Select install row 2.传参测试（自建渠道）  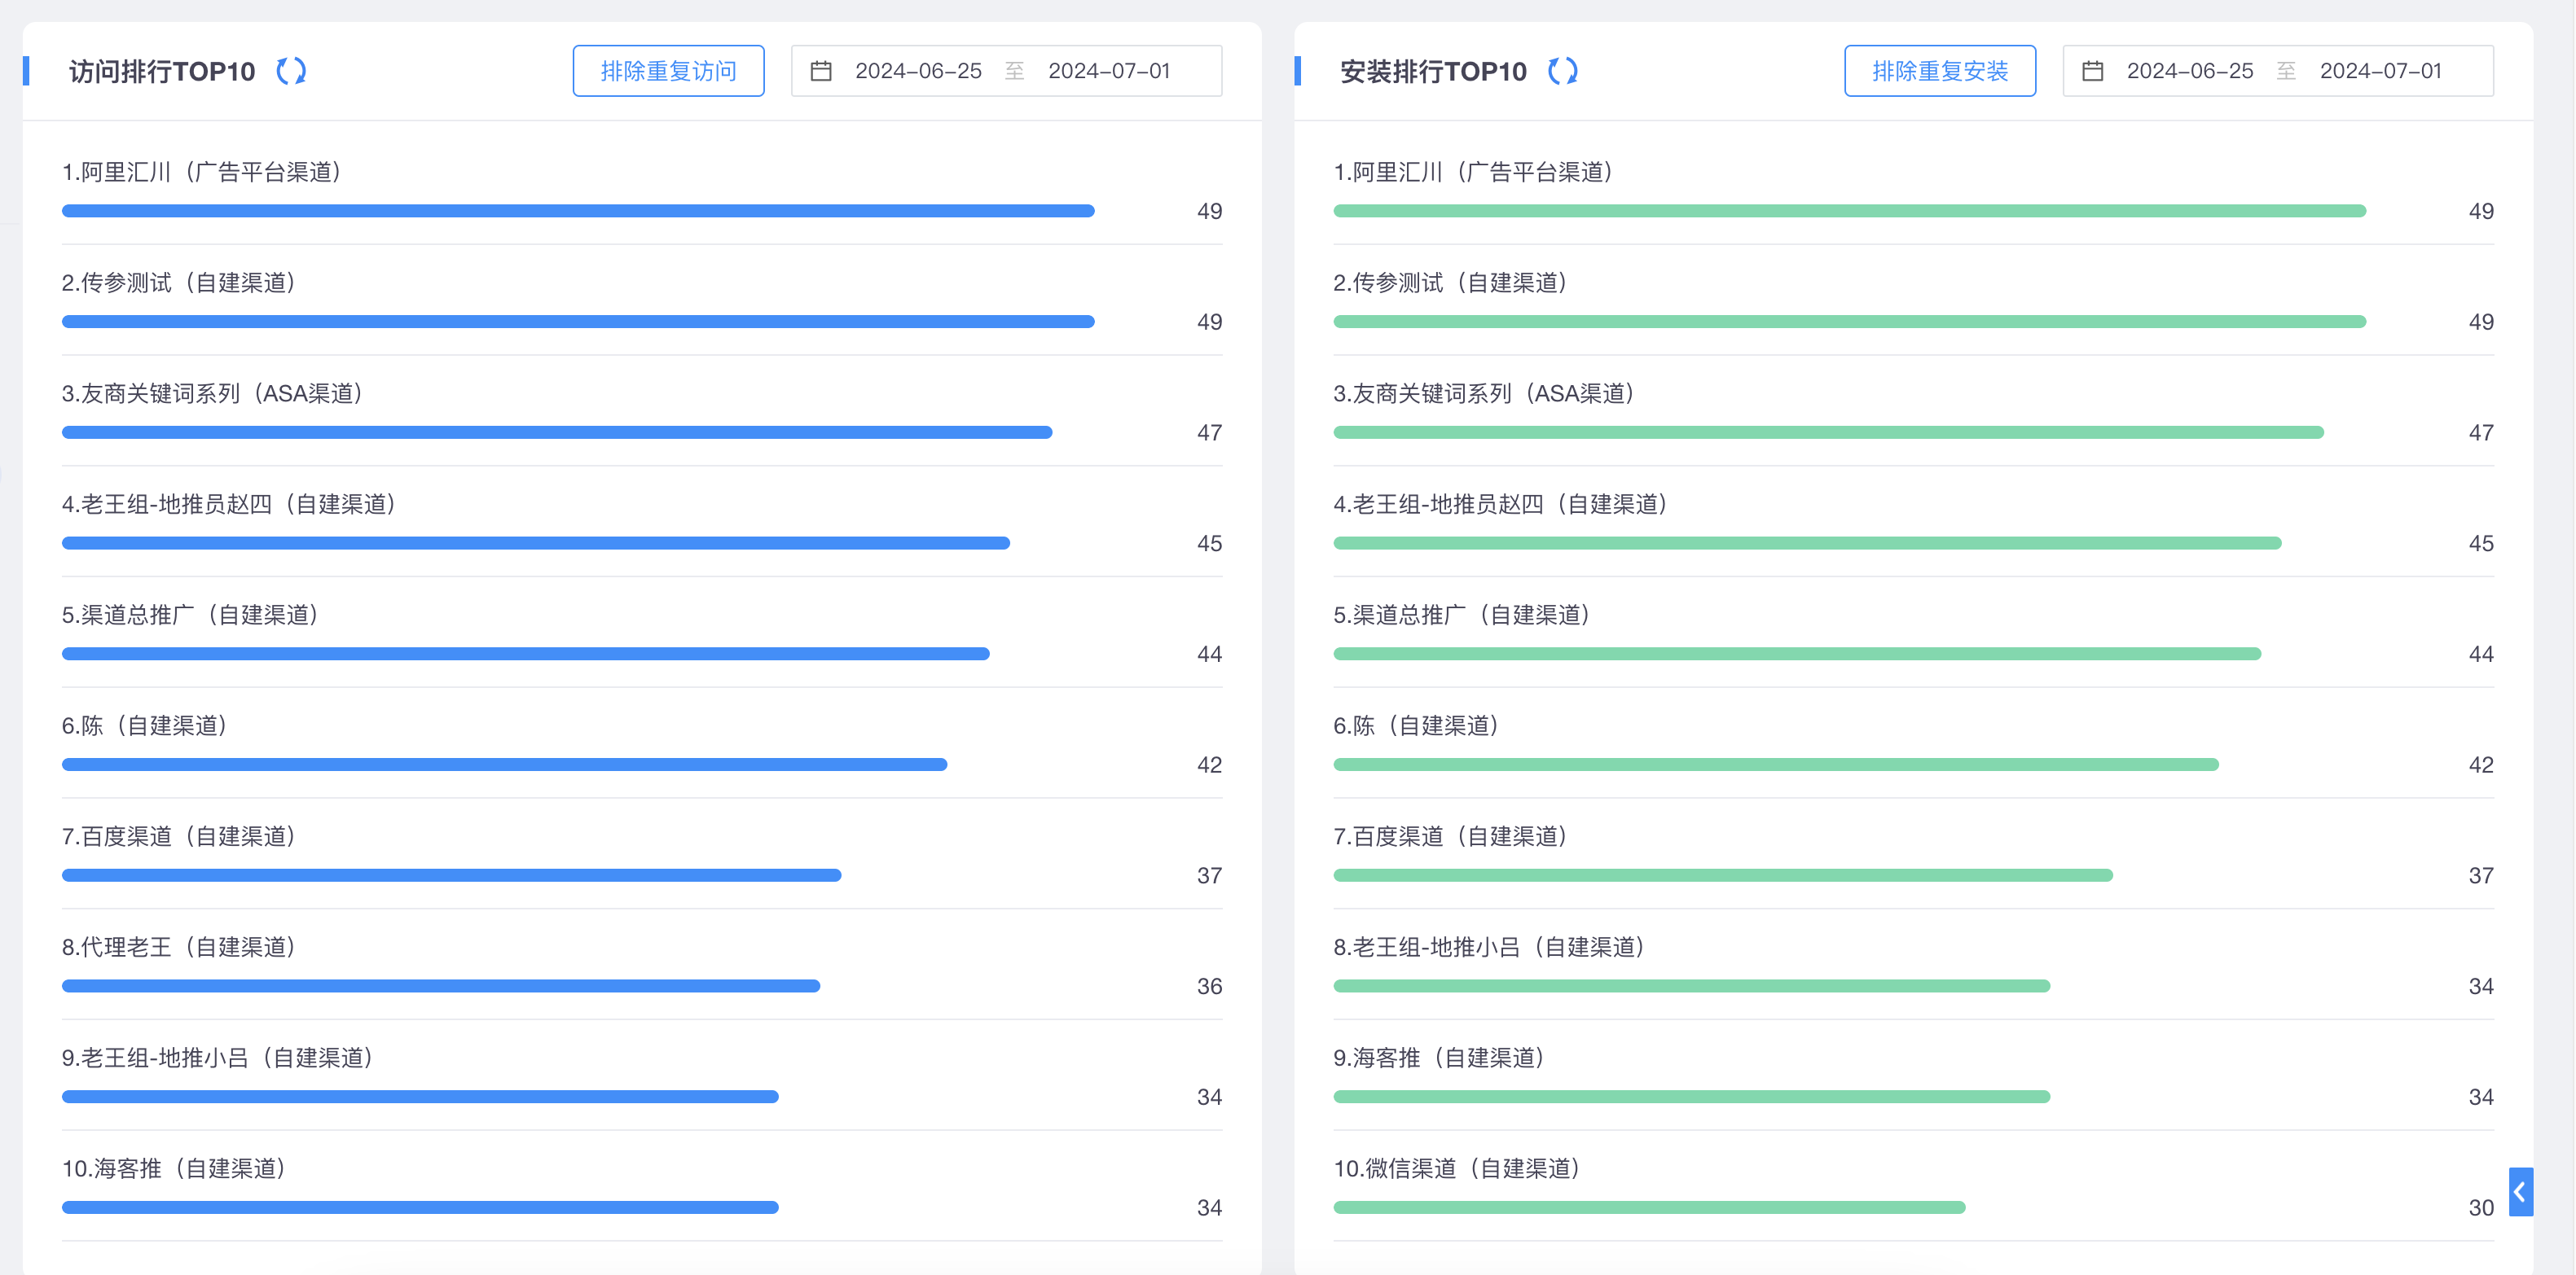click(x=1914, y=300)
